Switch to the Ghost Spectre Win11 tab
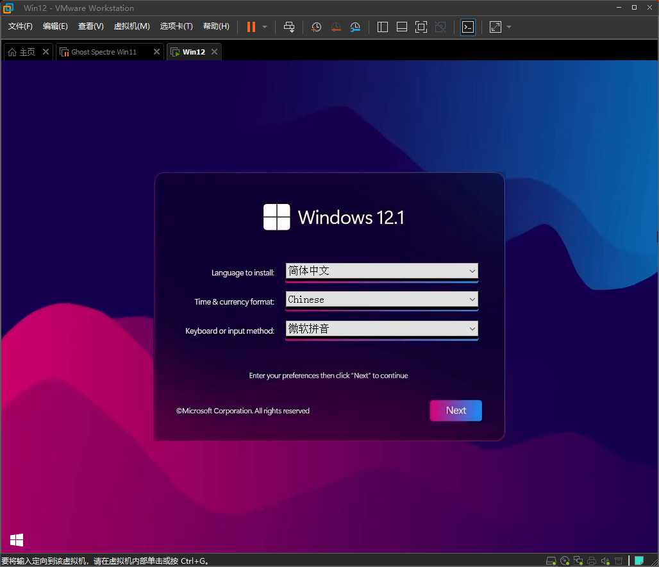659x567 pixels. click(x=104, y=52)
